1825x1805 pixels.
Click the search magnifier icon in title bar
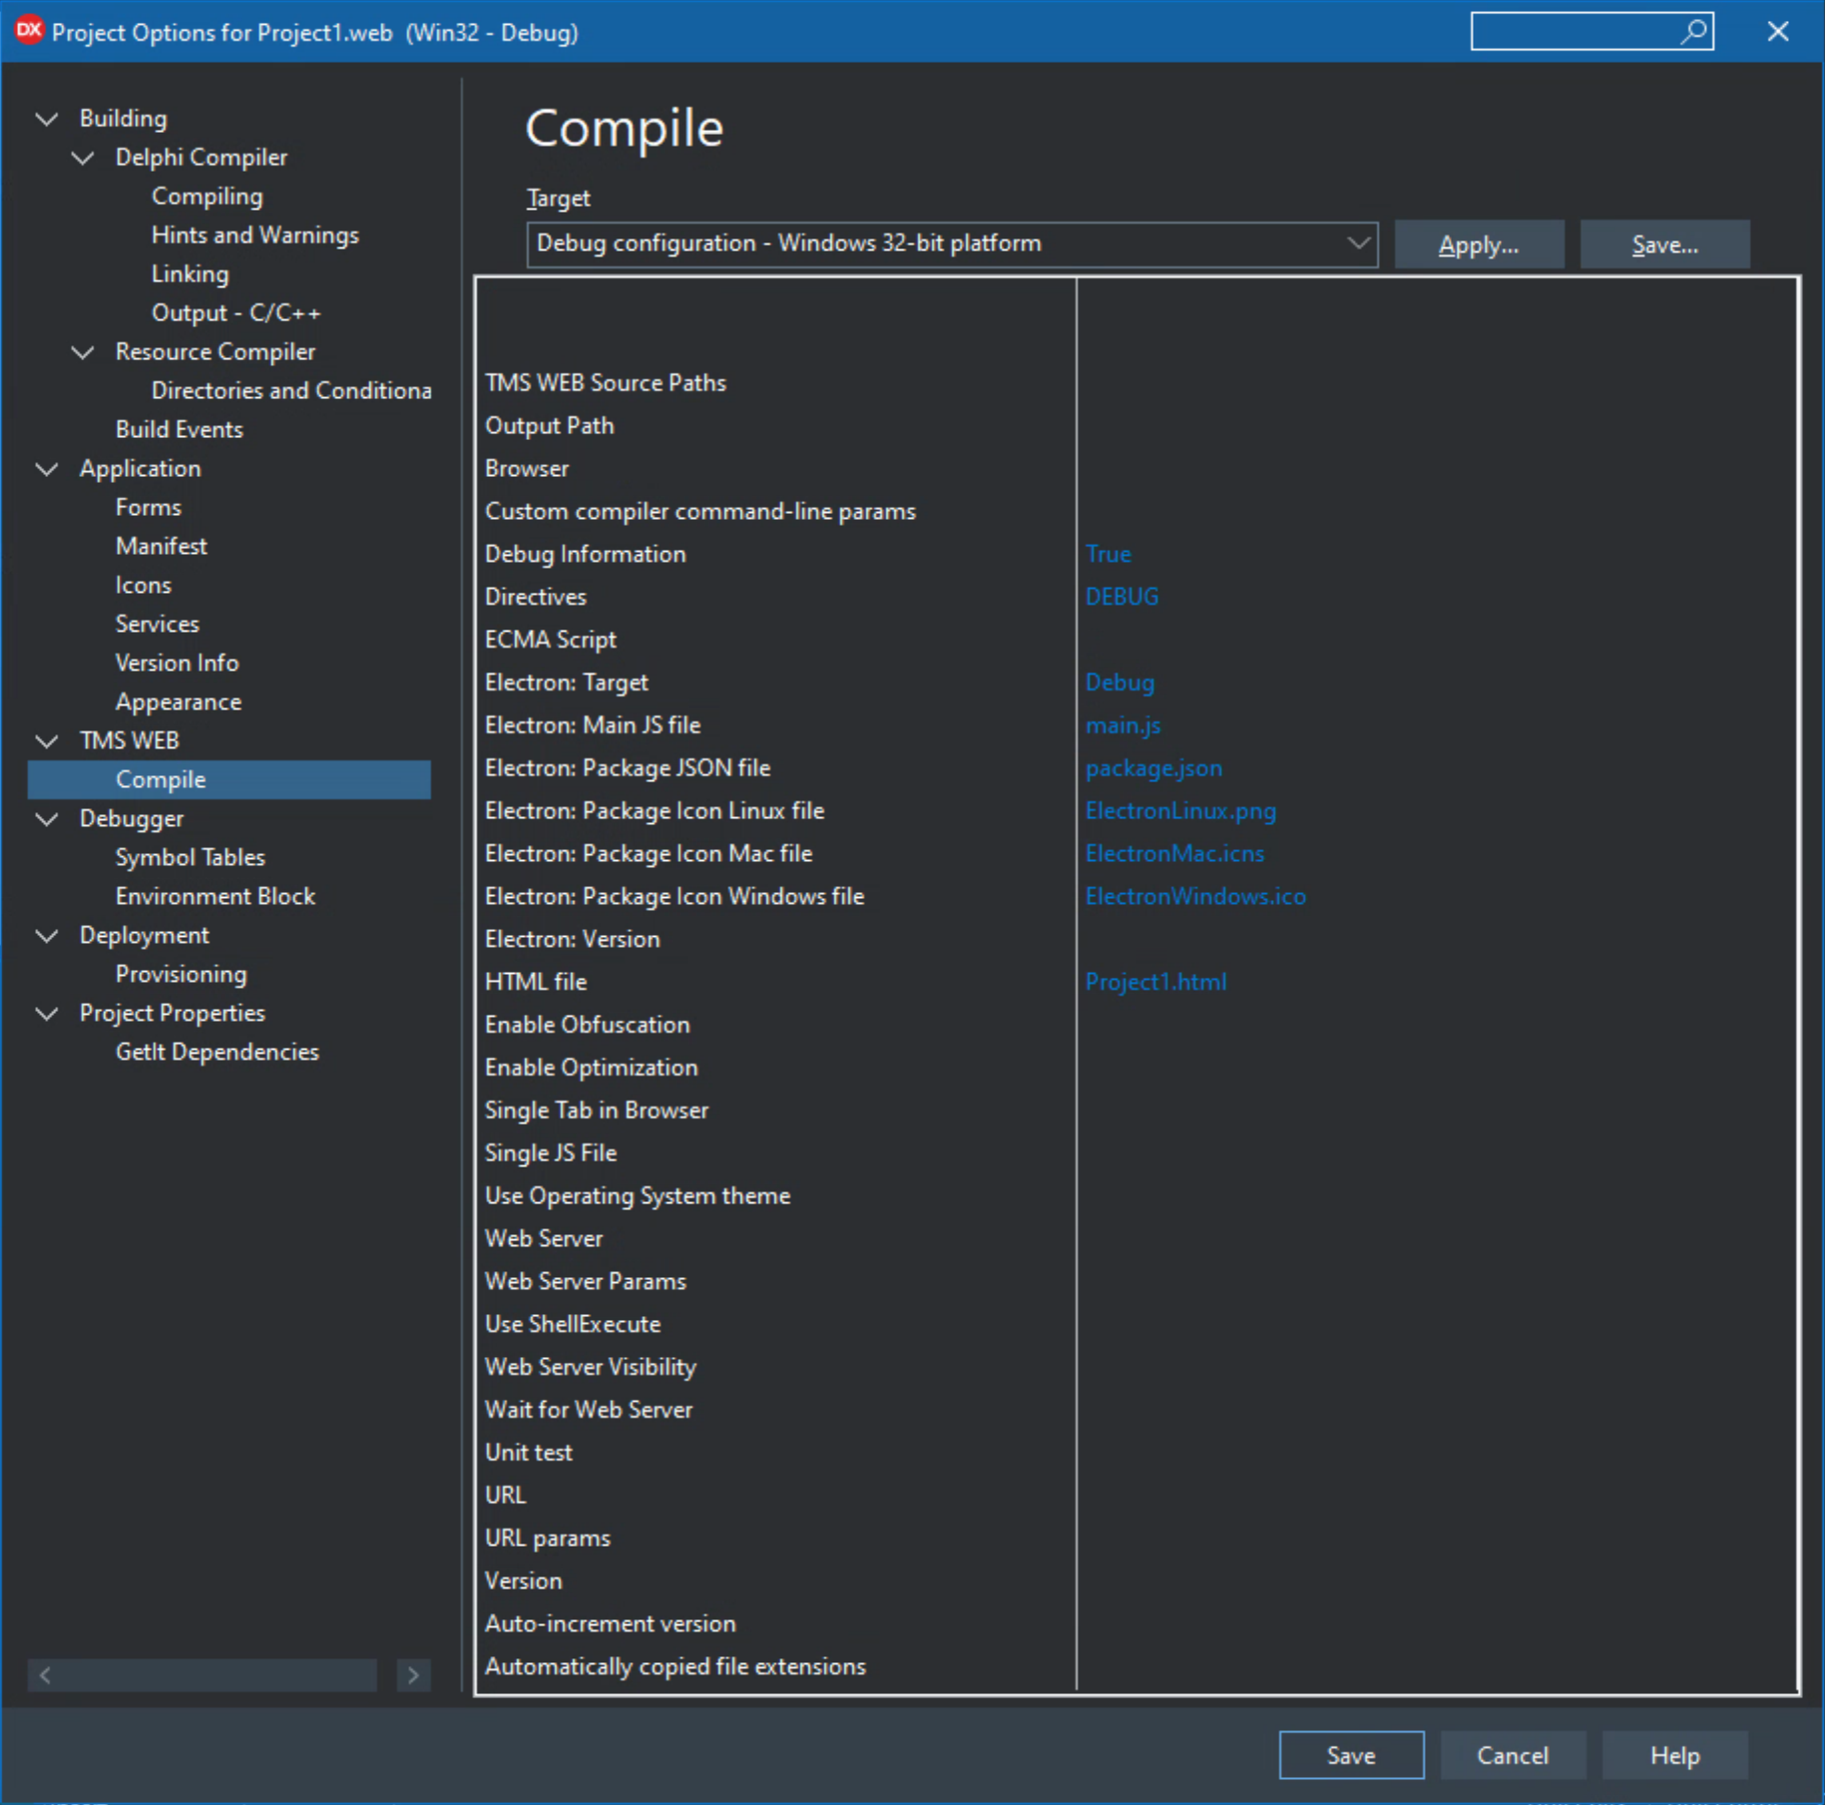pyautogui.click(x=1694, y=32)
